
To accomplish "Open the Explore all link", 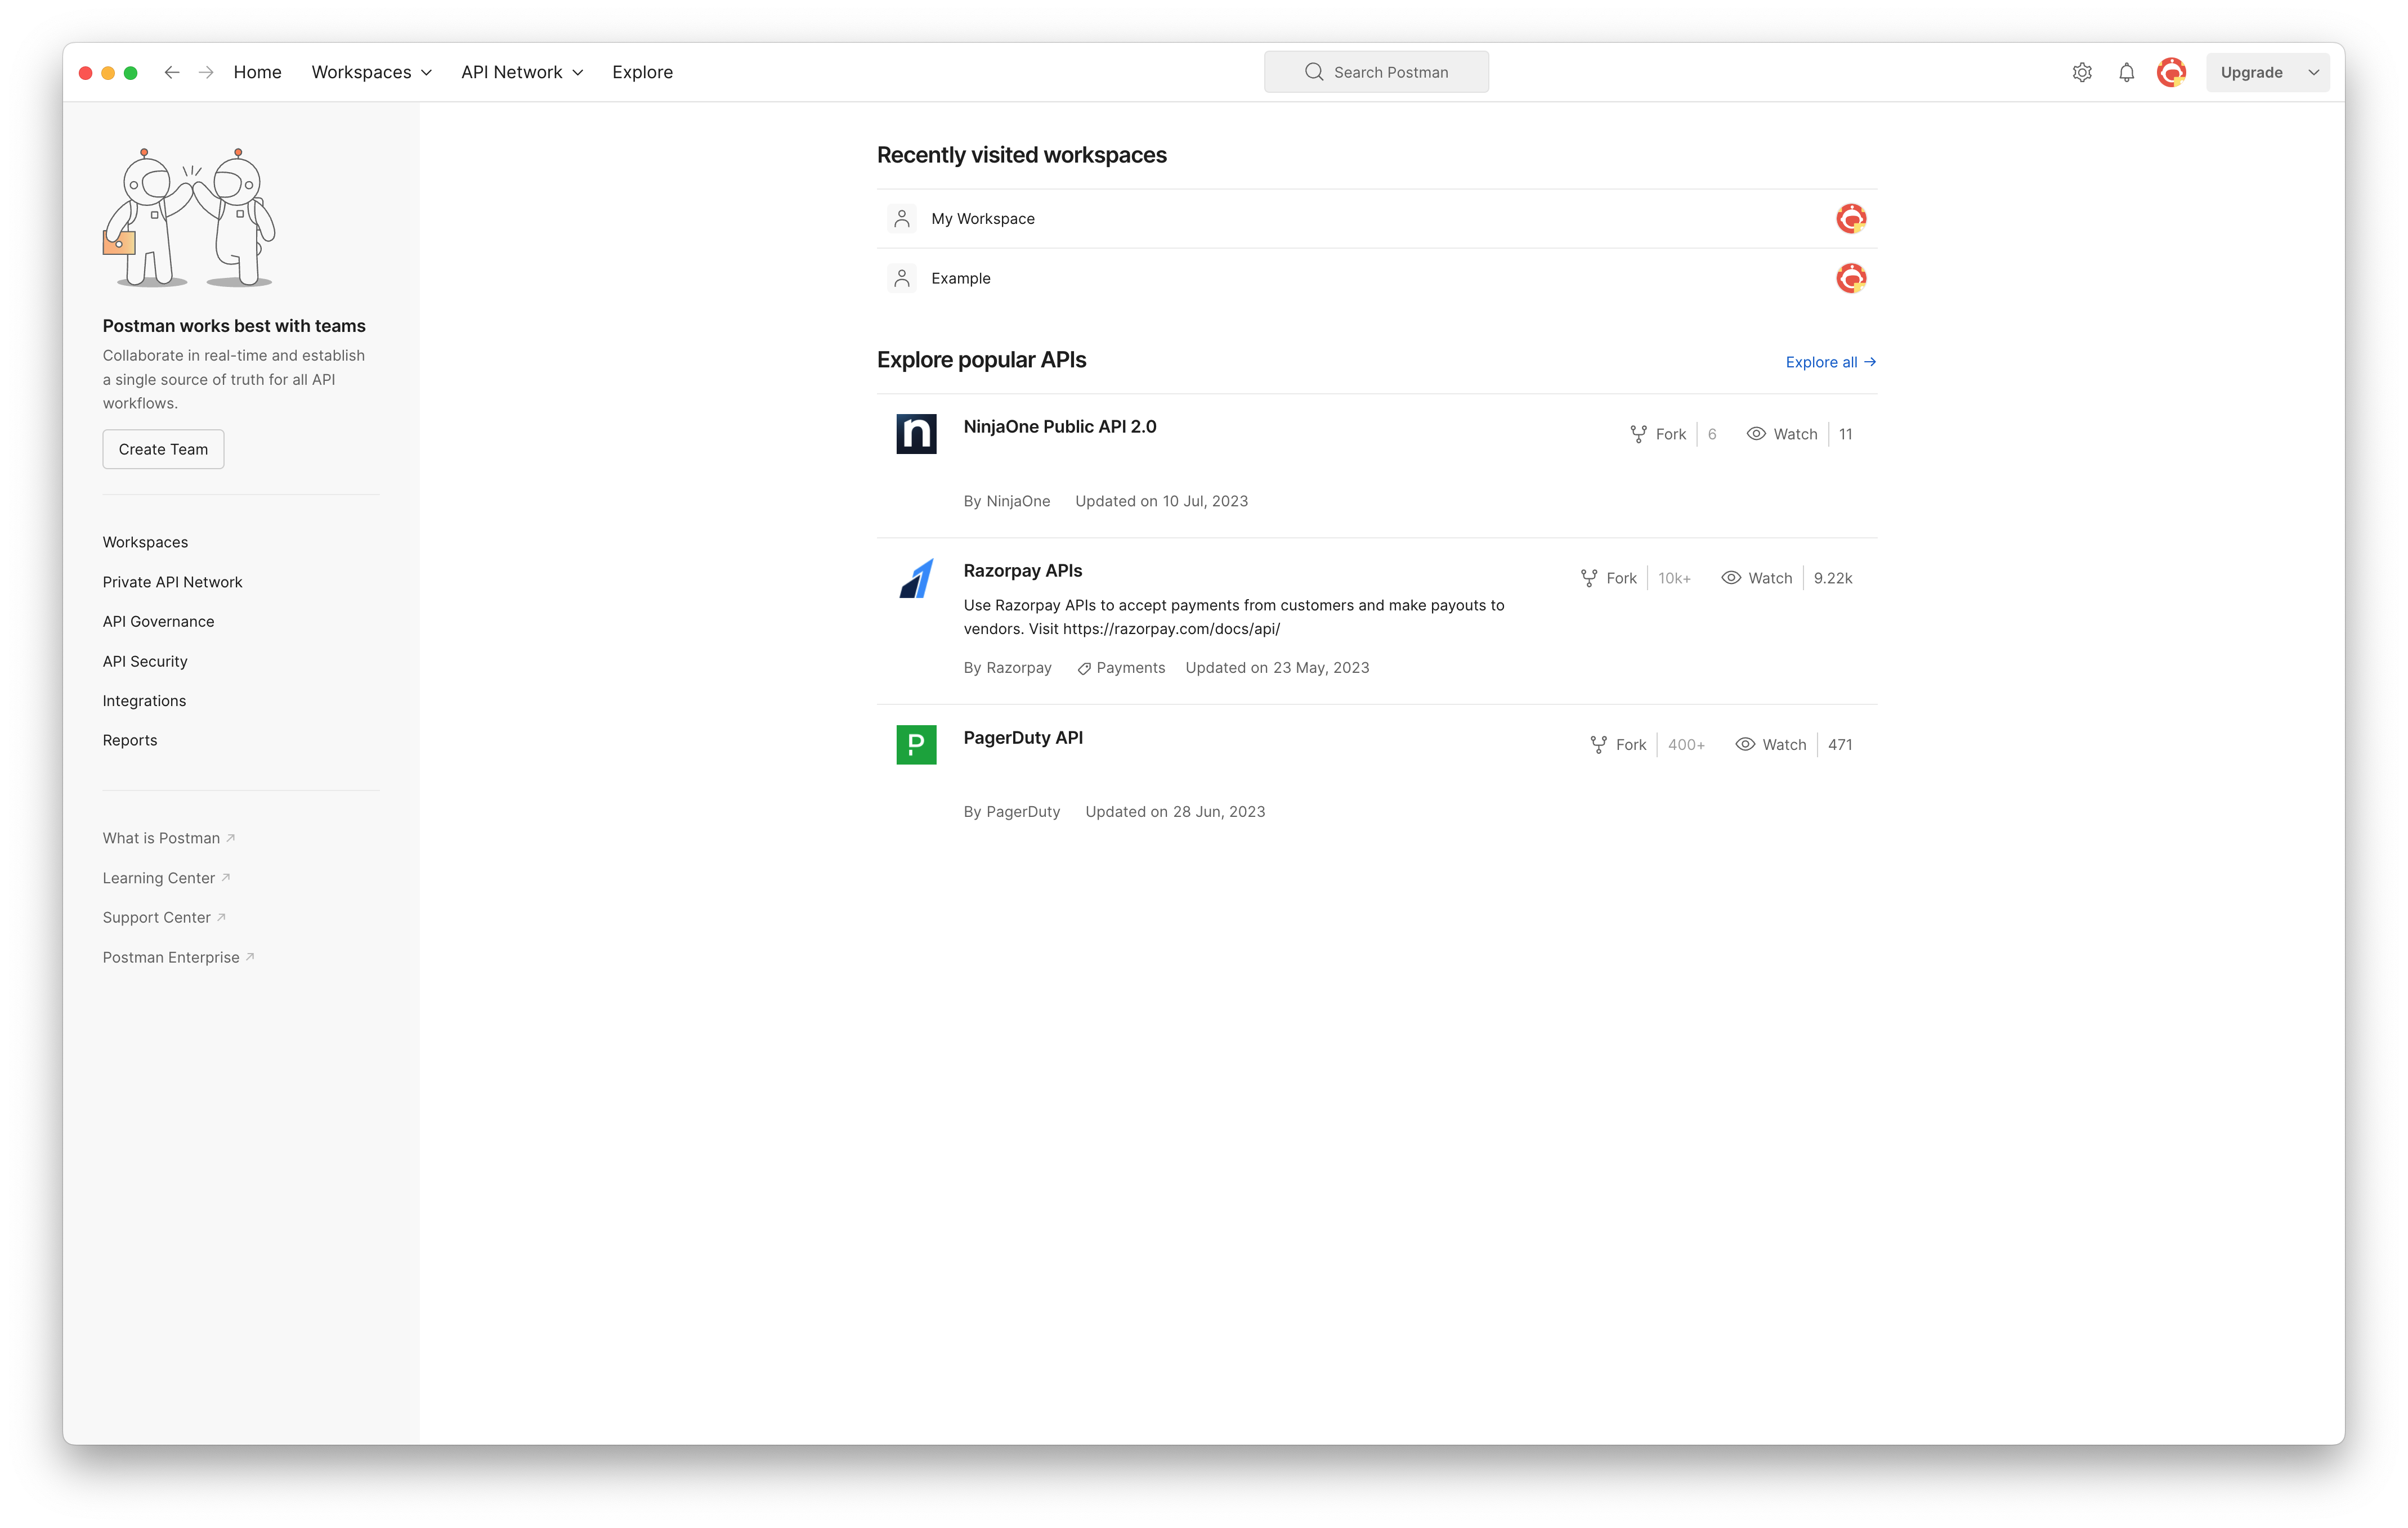I will point(1830,362).
